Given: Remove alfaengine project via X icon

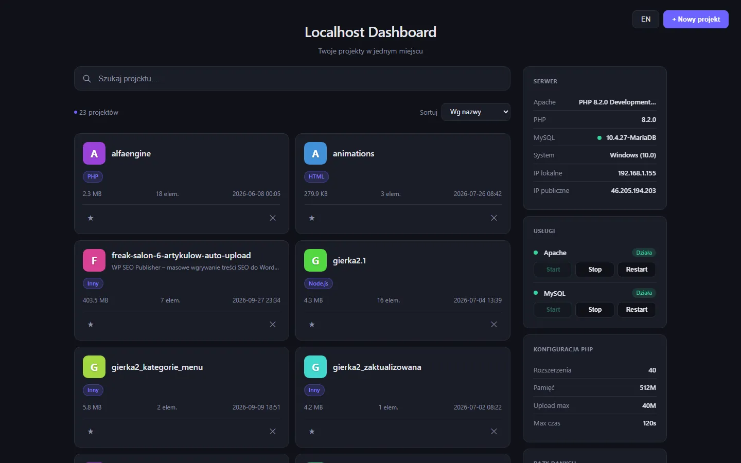Looking at the screenshot, I should click(273, 218).
